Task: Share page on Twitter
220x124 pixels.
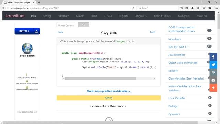Action: pyautogui.click(x=213, y=65)
